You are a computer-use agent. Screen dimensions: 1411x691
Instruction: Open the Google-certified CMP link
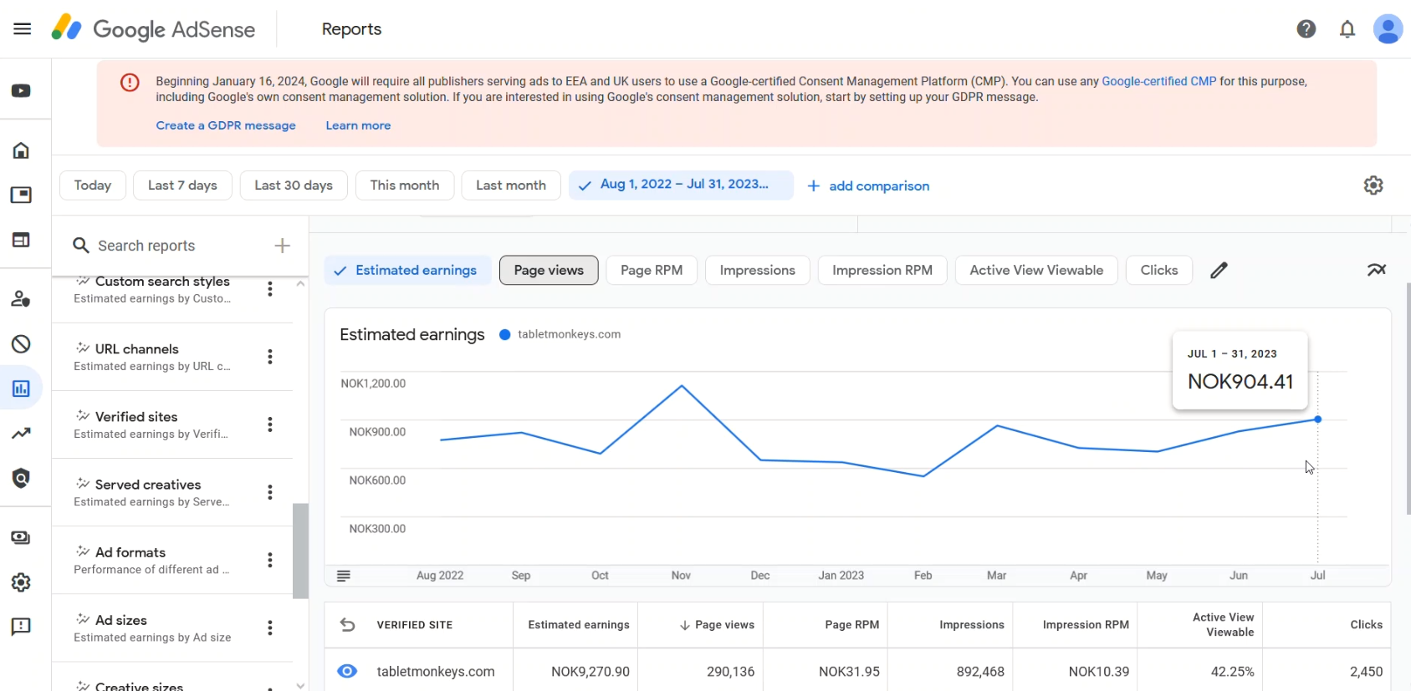click(1158, 81)
